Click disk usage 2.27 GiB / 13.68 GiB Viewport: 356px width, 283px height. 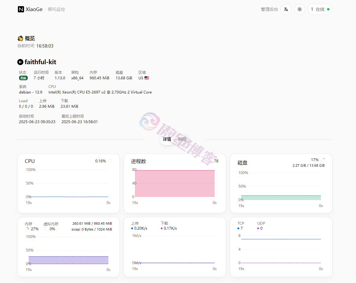[x=309, y=165]
